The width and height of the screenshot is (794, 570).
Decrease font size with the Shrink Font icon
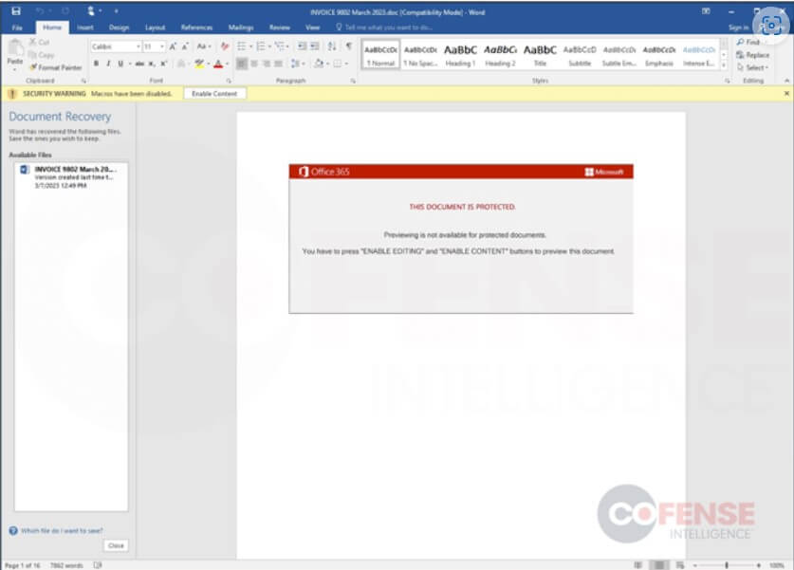[x=185, y=46]
